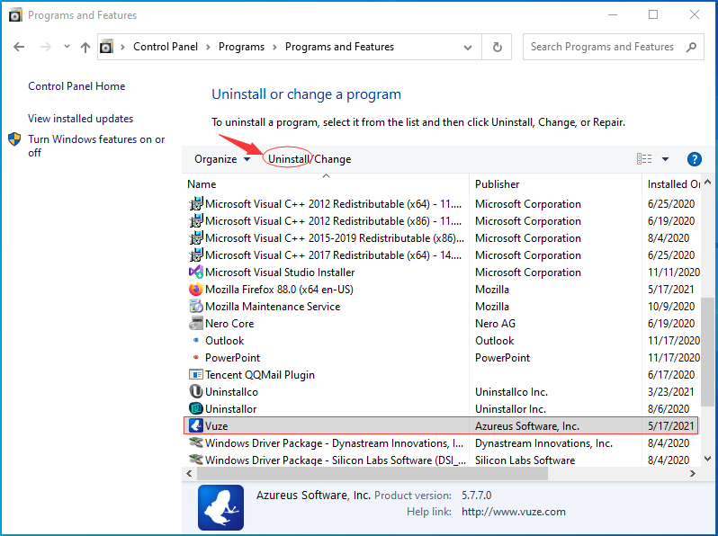Click the Uninstallor icon
This screenshot has height=536, width=718.
[x=196, y=408]
